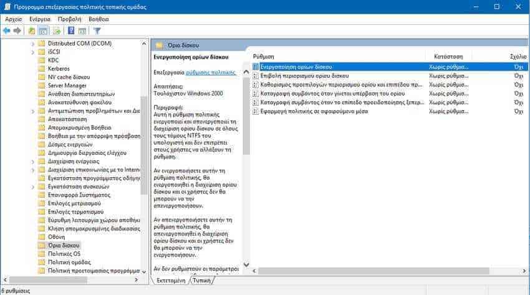This screenshot has height=295, width=530.
Task: Select the Εφαρμογή πολιτικής σε αφαιρούμενα μέσα setting
Action: pos(314,111)
